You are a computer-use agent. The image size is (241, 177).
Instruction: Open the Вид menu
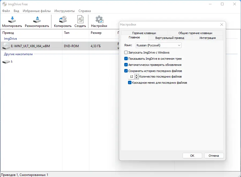[16, 11]
